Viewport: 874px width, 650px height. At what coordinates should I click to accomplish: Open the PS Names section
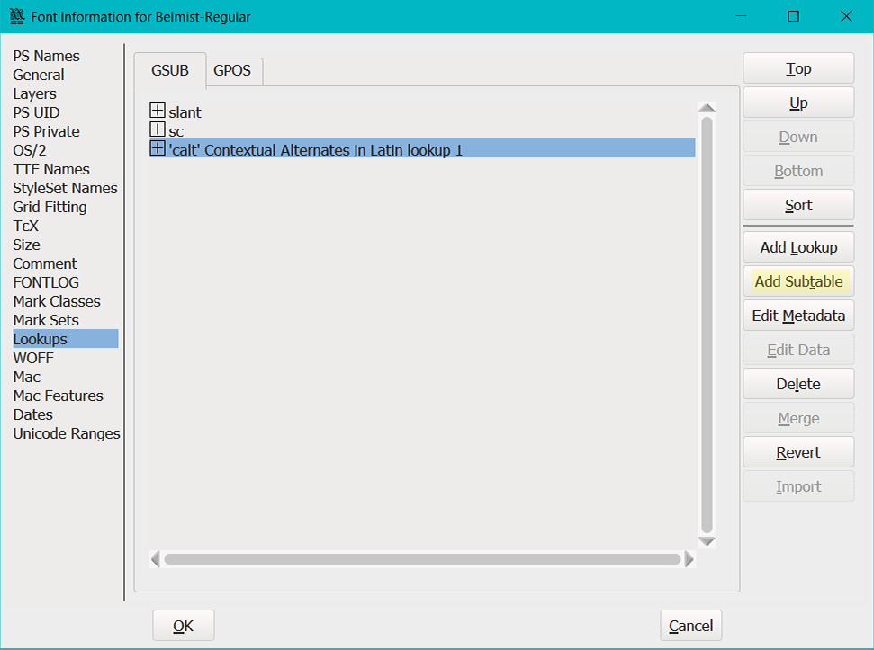pyautogui.click(x=46, y=56)
